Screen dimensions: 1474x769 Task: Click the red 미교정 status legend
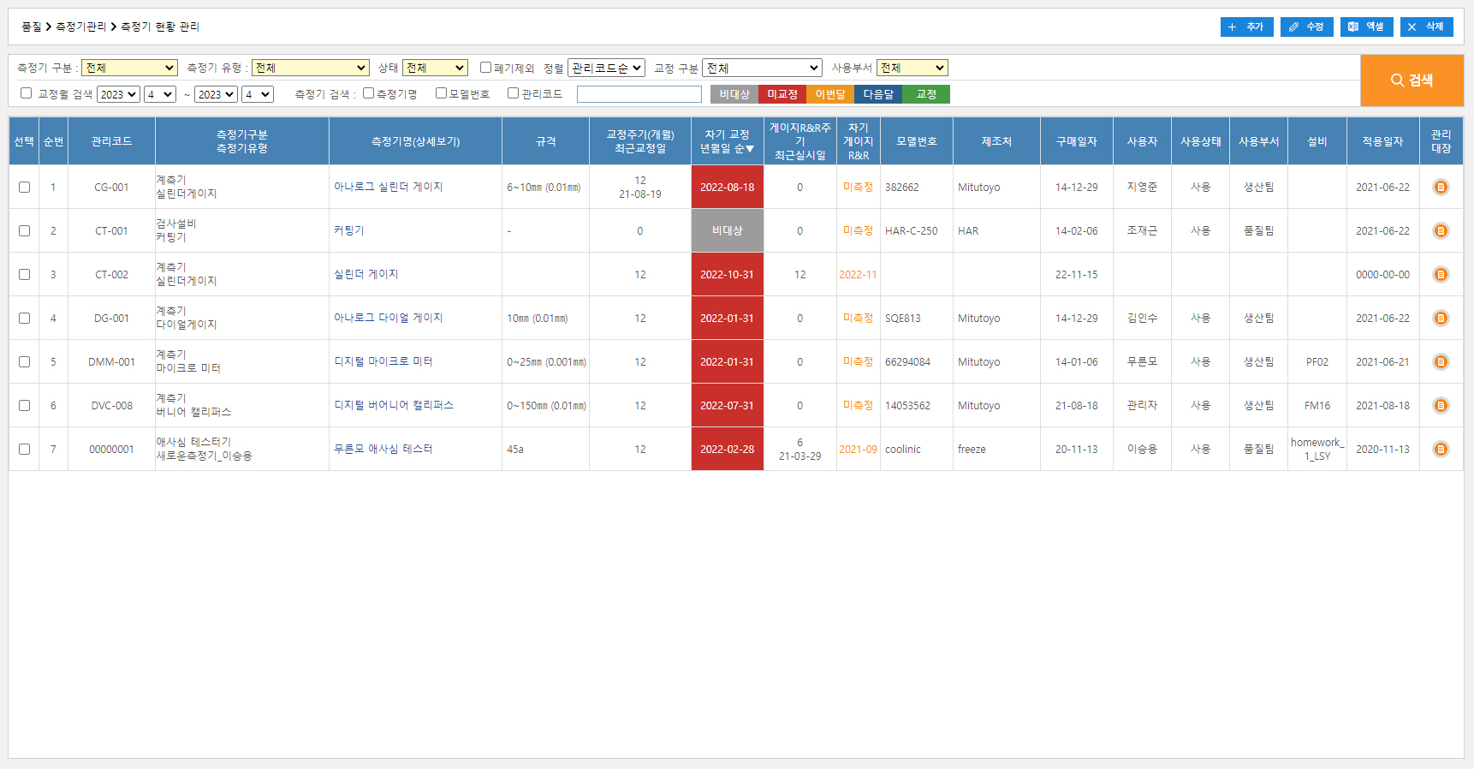pos(782,94)
